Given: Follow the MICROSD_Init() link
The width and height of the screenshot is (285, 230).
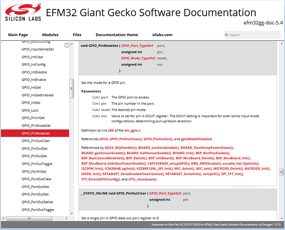Looking at the screenshot, I should pyautogui.click(x=257, y=169).
